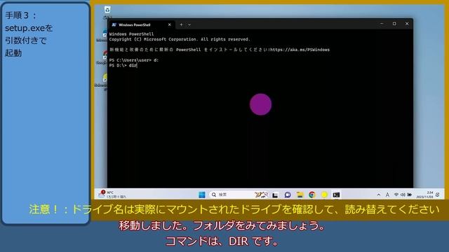Select the Windows PowerShell tab
Image resolution: width=449 pixels, height=252 pixels.
click(x=141, y=25)
